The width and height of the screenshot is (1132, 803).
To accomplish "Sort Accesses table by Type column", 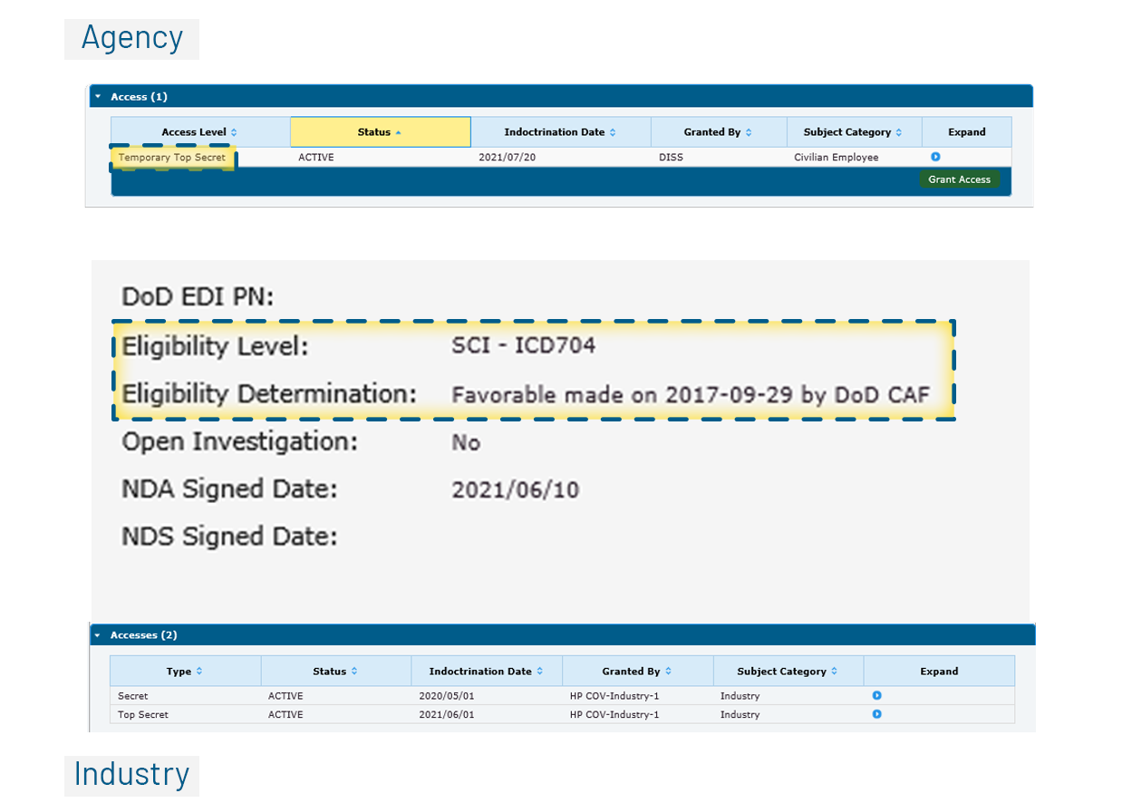I will coord(185,672).
